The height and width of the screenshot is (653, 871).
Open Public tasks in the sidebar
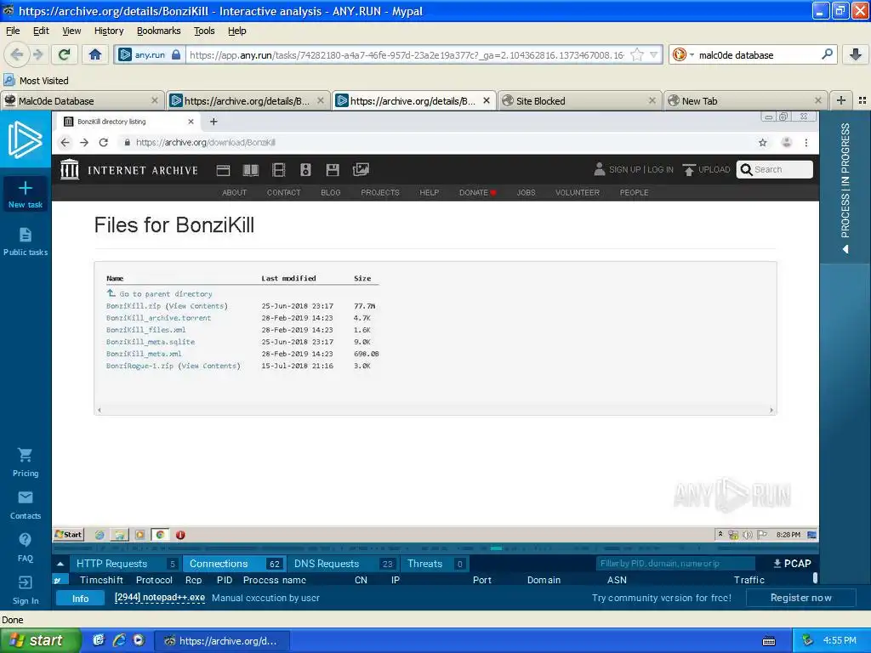(25, 242)
